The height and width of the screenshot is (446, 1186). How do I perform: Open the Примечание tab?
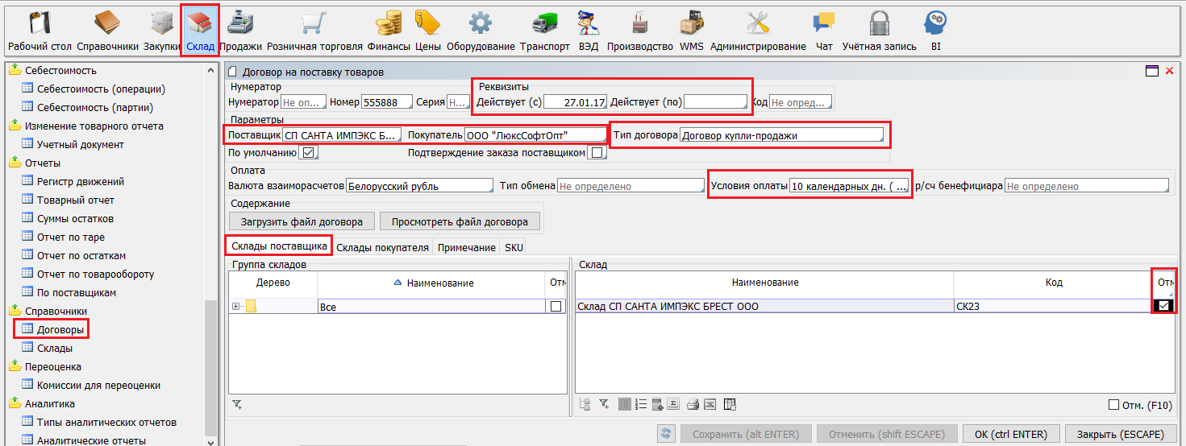(x=467, y=247)
